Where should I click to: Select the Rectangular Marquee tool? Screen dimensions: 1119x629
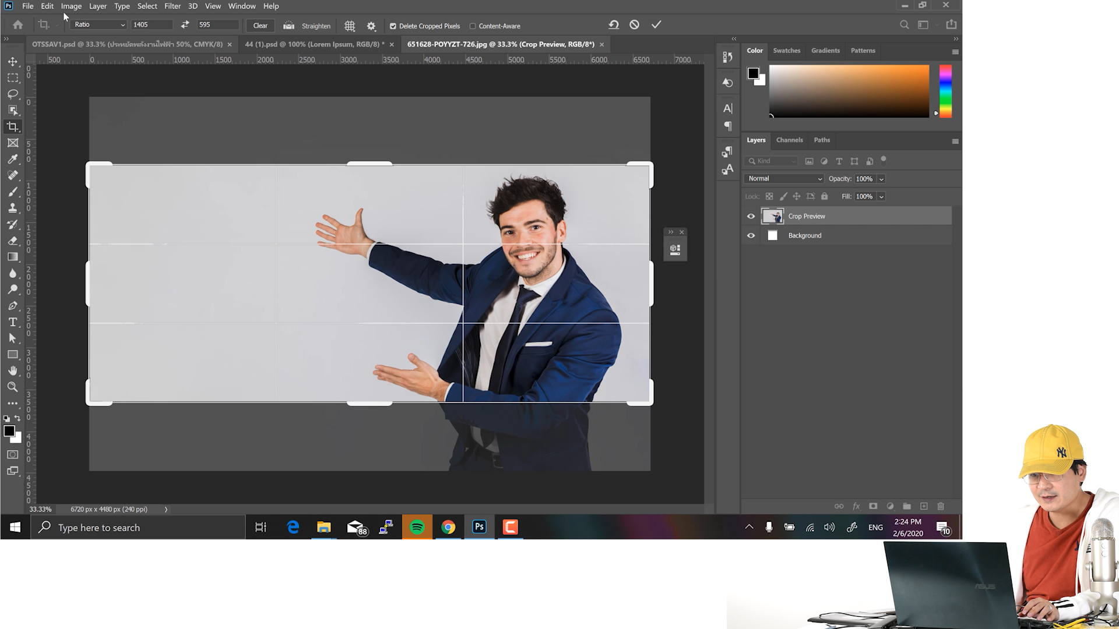tap(13, 77)
